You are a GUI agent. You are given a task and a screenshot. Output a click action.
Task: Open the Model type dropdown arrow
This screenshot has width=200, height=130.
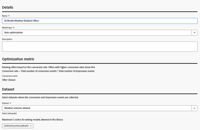(x=194, y=32)
